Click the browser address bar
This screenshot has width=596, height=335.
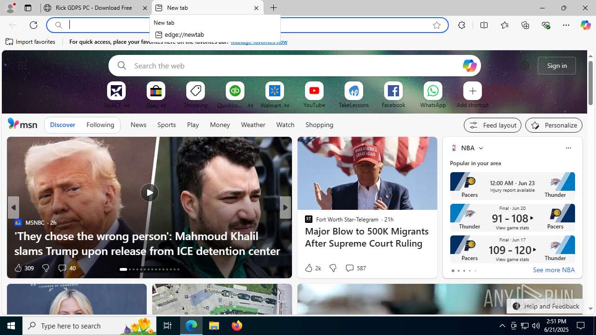(x=247, y=25)
